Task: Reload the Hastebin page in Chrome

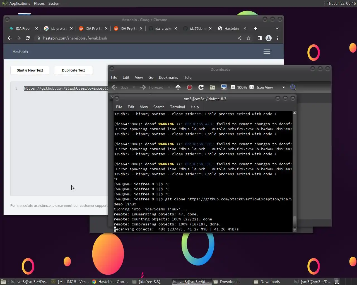Action: click(x=28, y=38)
